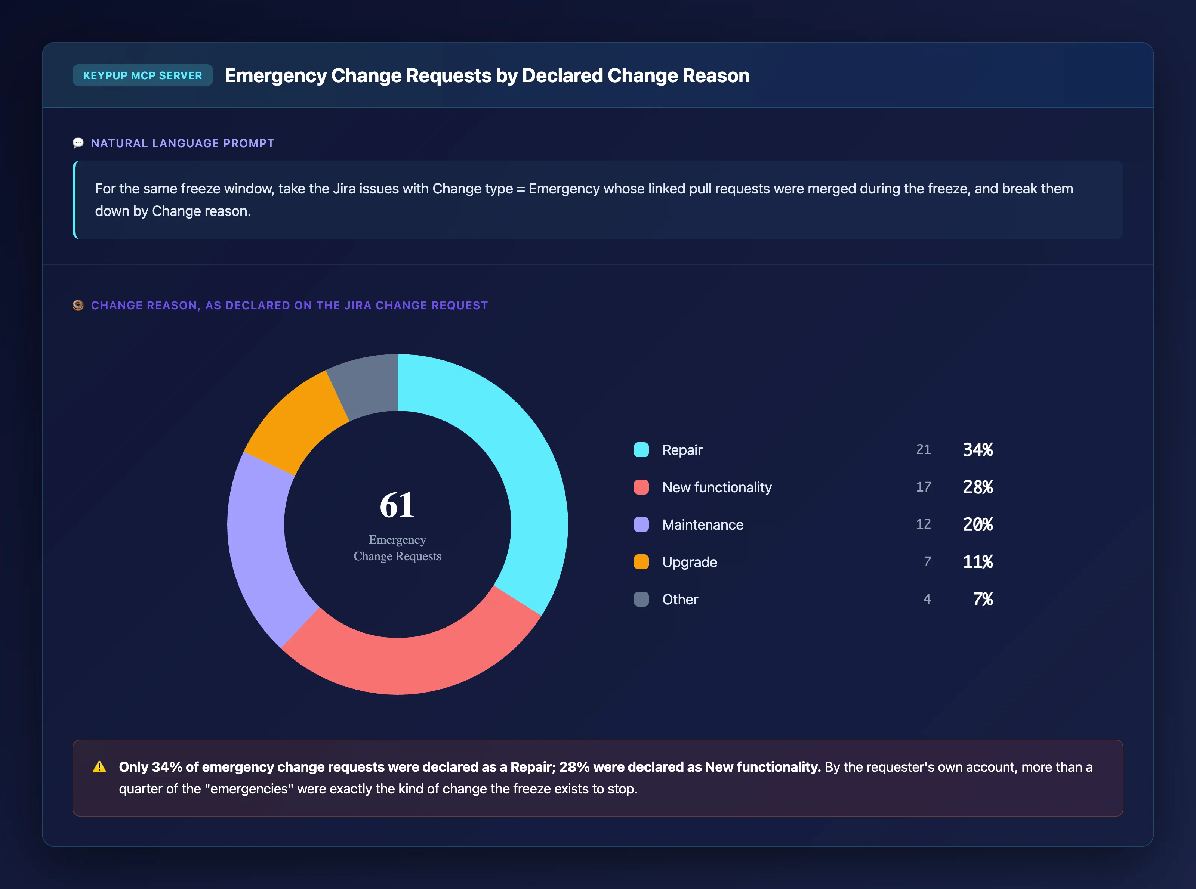
Task: Click the 'Other' legend label
Action: point(680,600)
